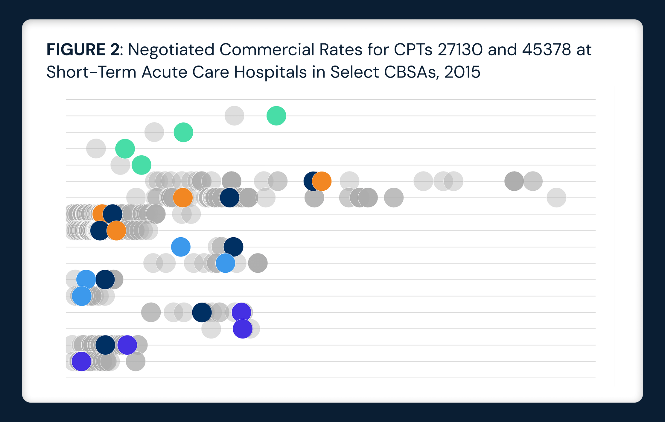Select the lowest purple data point
This screenshot has height=422, width=665.
[x=81, y=361]
